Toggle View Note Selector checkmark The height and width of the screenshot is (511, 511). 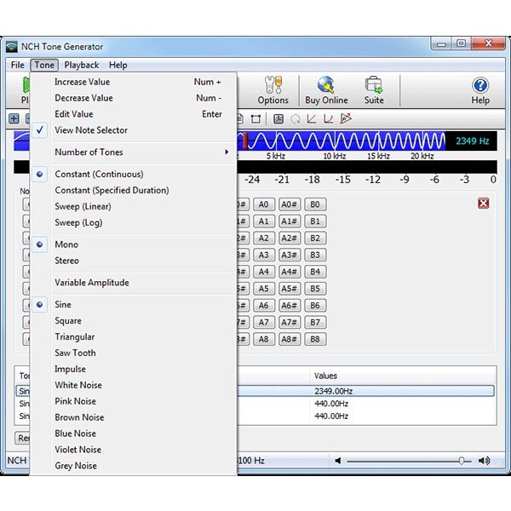[x=90, y=130]
